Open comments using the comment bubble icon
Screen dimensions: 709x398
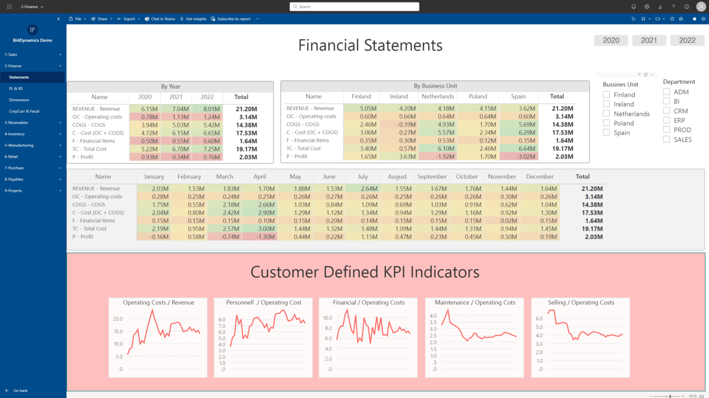click(681, 19)
